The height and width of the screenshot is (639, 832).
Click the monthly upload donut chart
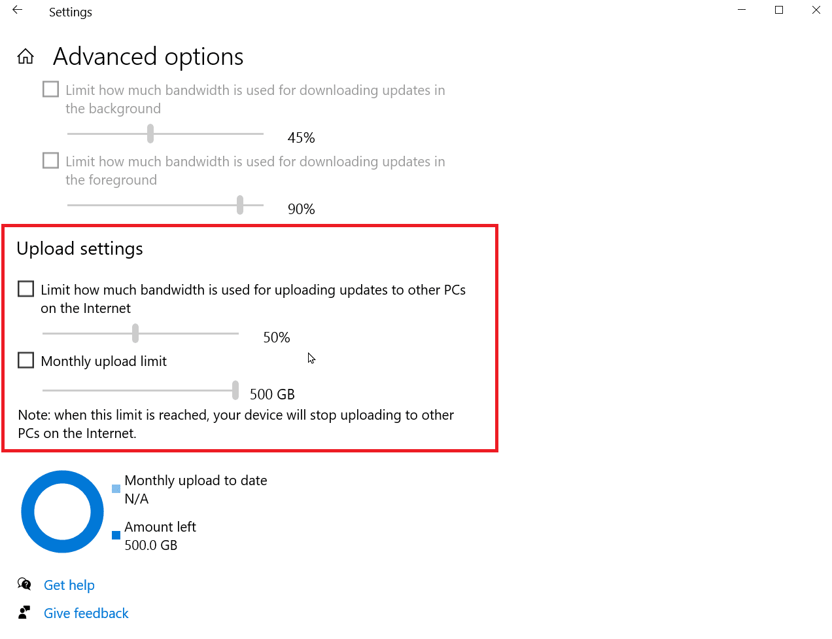(x=62, y=511)
